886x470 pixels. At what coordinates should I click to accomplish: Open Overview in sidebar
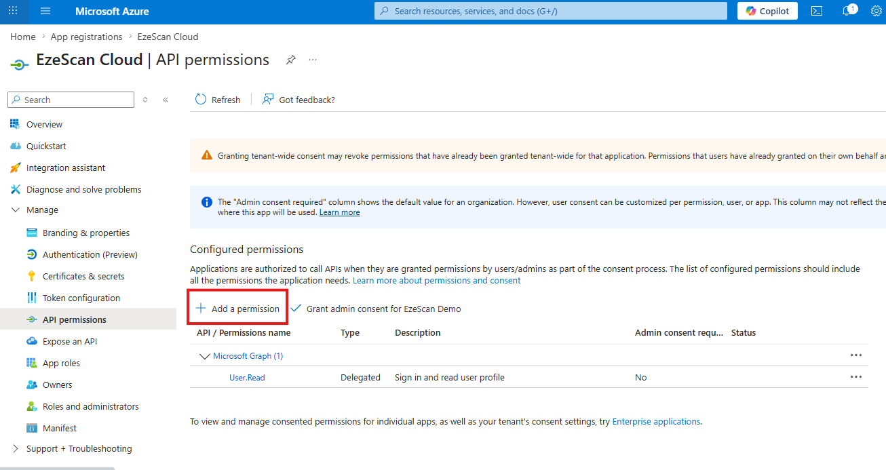[44, 124]
